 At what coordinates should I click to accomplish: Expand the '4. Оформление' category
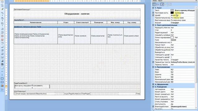pyautogui.click(x=153, y=84)
